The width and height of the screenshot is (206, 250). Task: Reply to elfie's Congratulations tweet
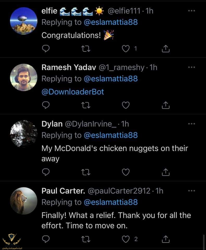[x=46, y=48]
